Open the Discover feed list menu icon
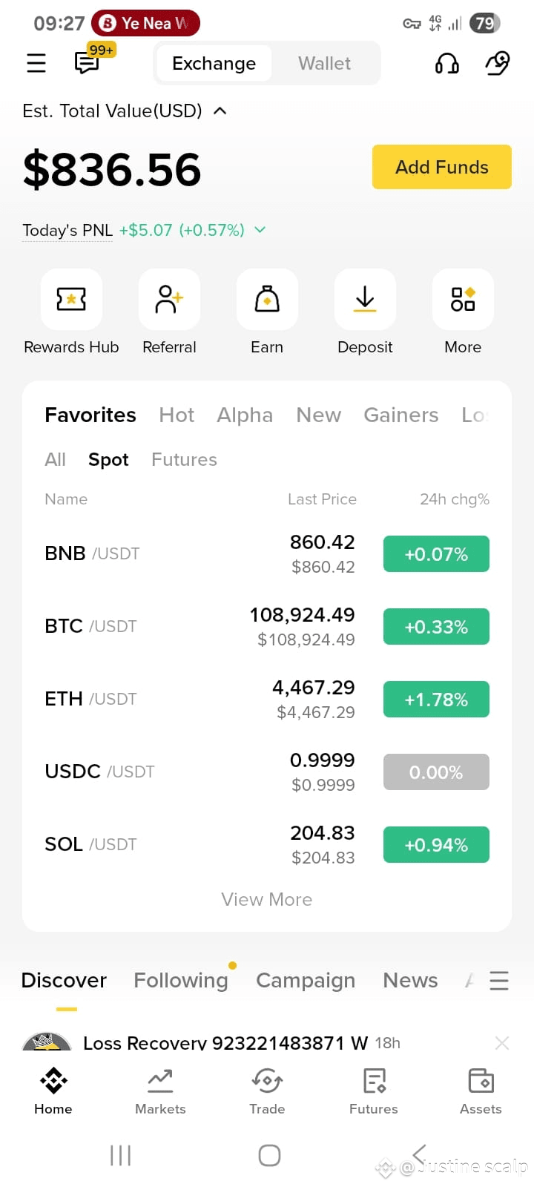534x1187 pixels. (499, 980)
